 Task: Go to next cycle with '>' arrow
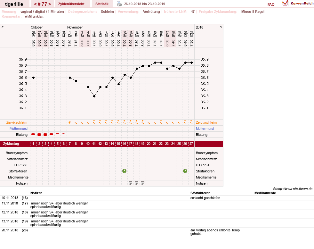pyautogui.click(x=50, y=4)
